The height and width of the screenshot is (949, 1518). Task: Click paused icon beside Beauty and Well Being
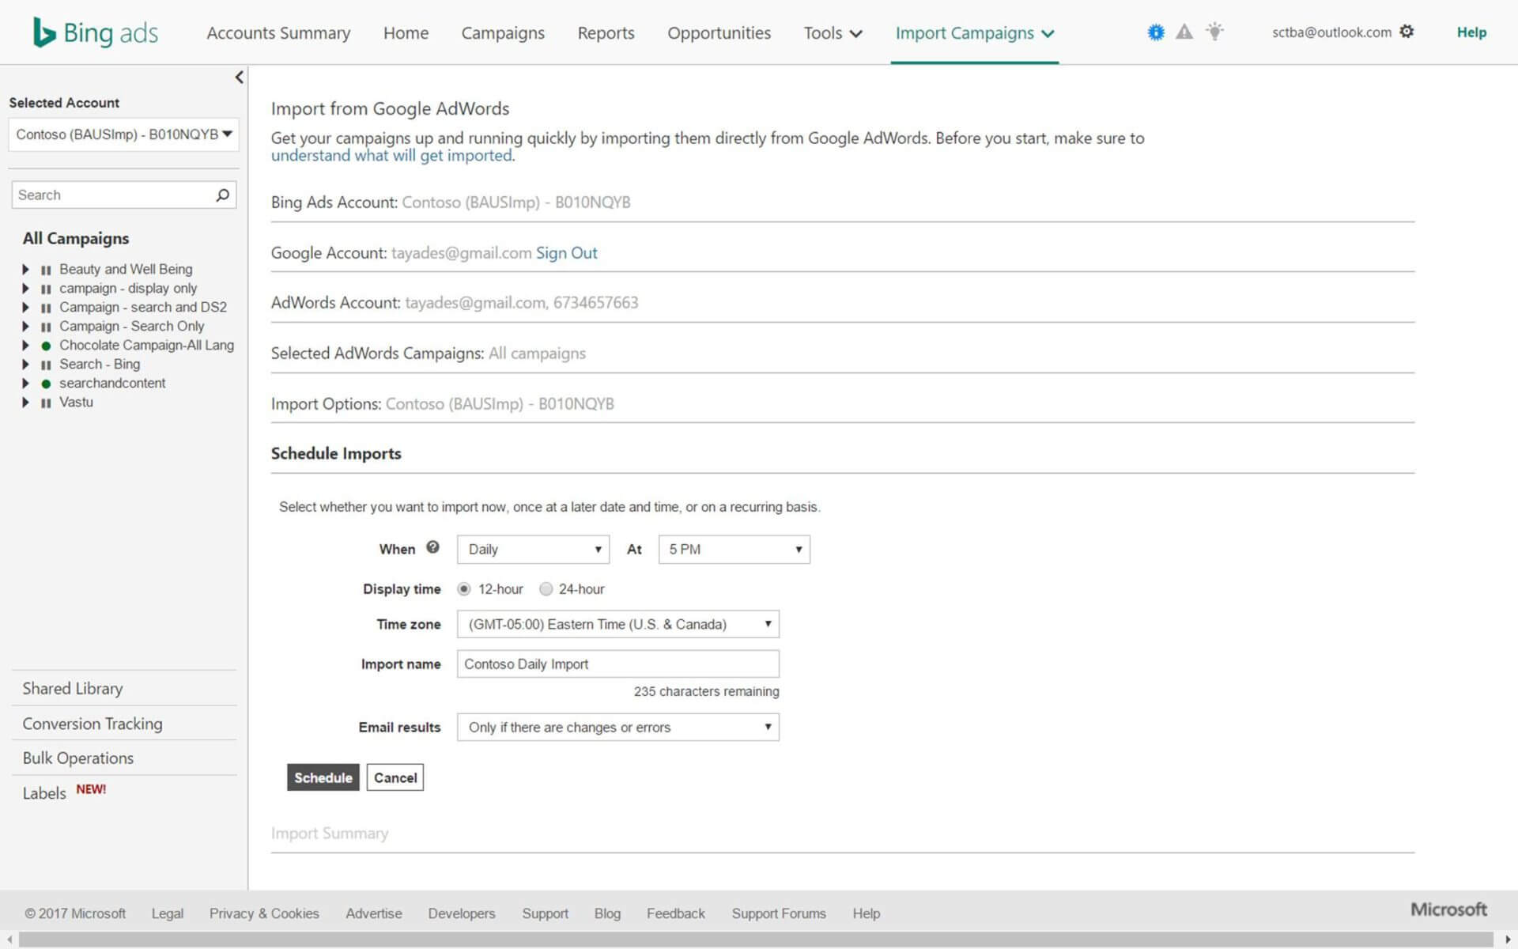point(46,270)
